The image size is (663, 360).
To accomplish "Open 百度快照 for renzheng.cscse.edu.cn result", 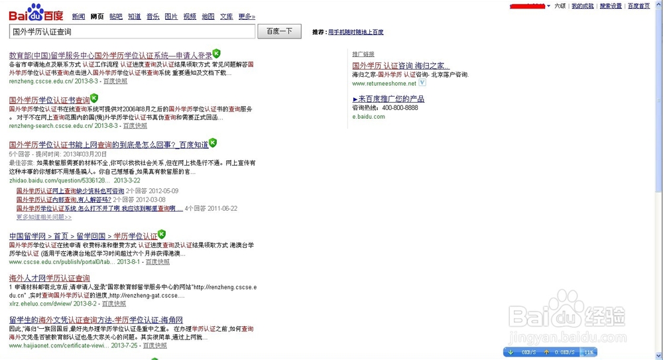I will [115, 82].
